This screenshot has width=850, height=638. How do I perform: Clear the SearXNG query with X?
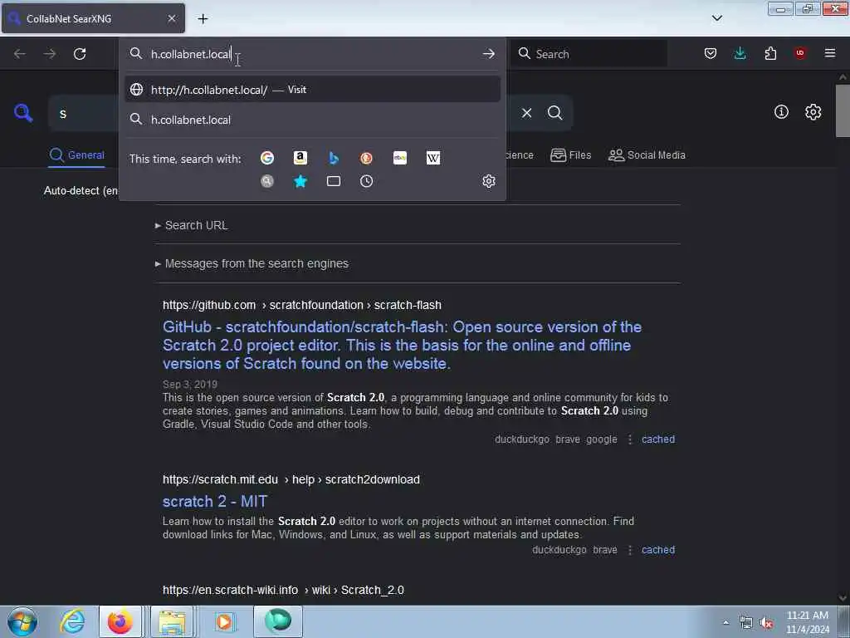(526, 113)
